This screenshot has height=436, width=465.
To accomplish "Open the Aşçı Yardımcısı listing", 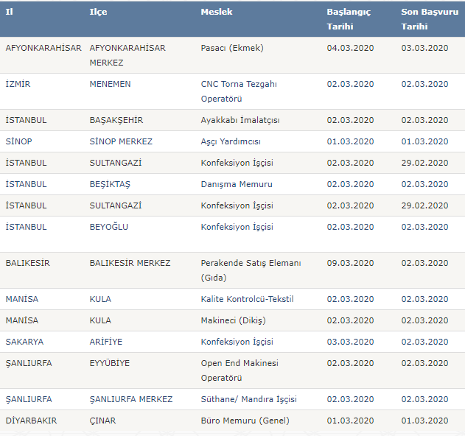I will tap(231, 141).
